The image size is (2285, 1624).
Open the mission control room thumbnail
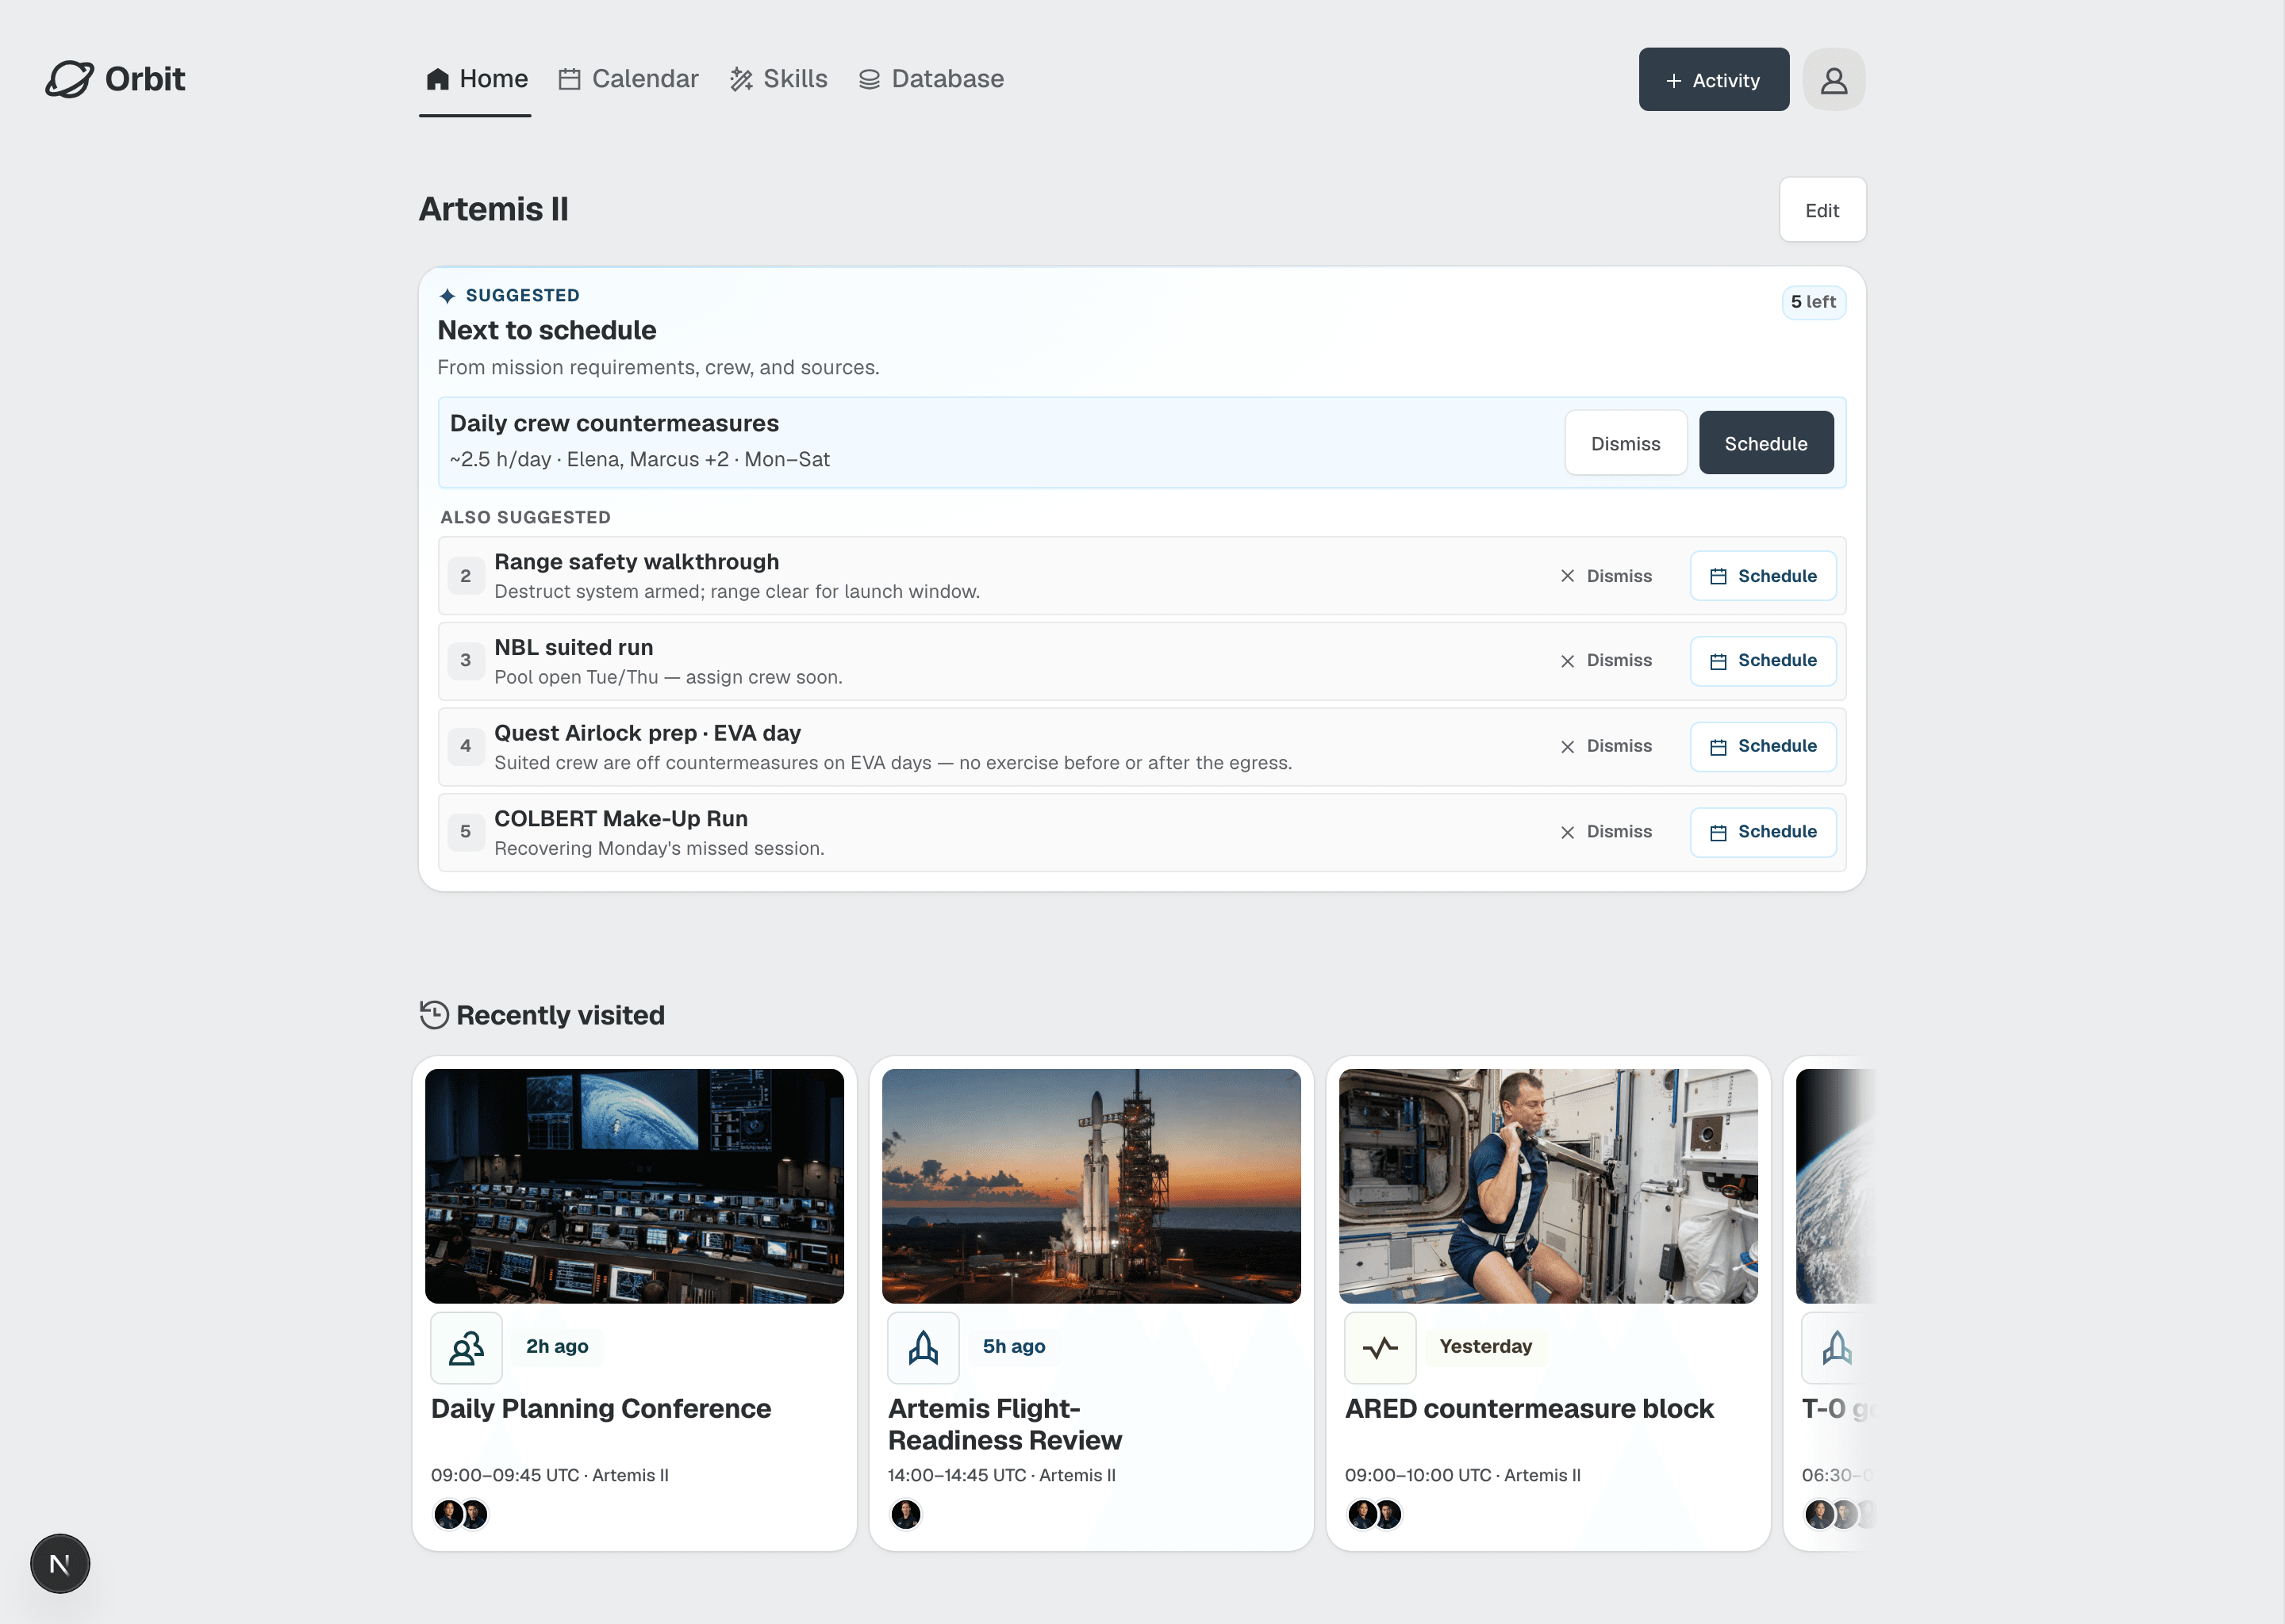[633, 1185]
